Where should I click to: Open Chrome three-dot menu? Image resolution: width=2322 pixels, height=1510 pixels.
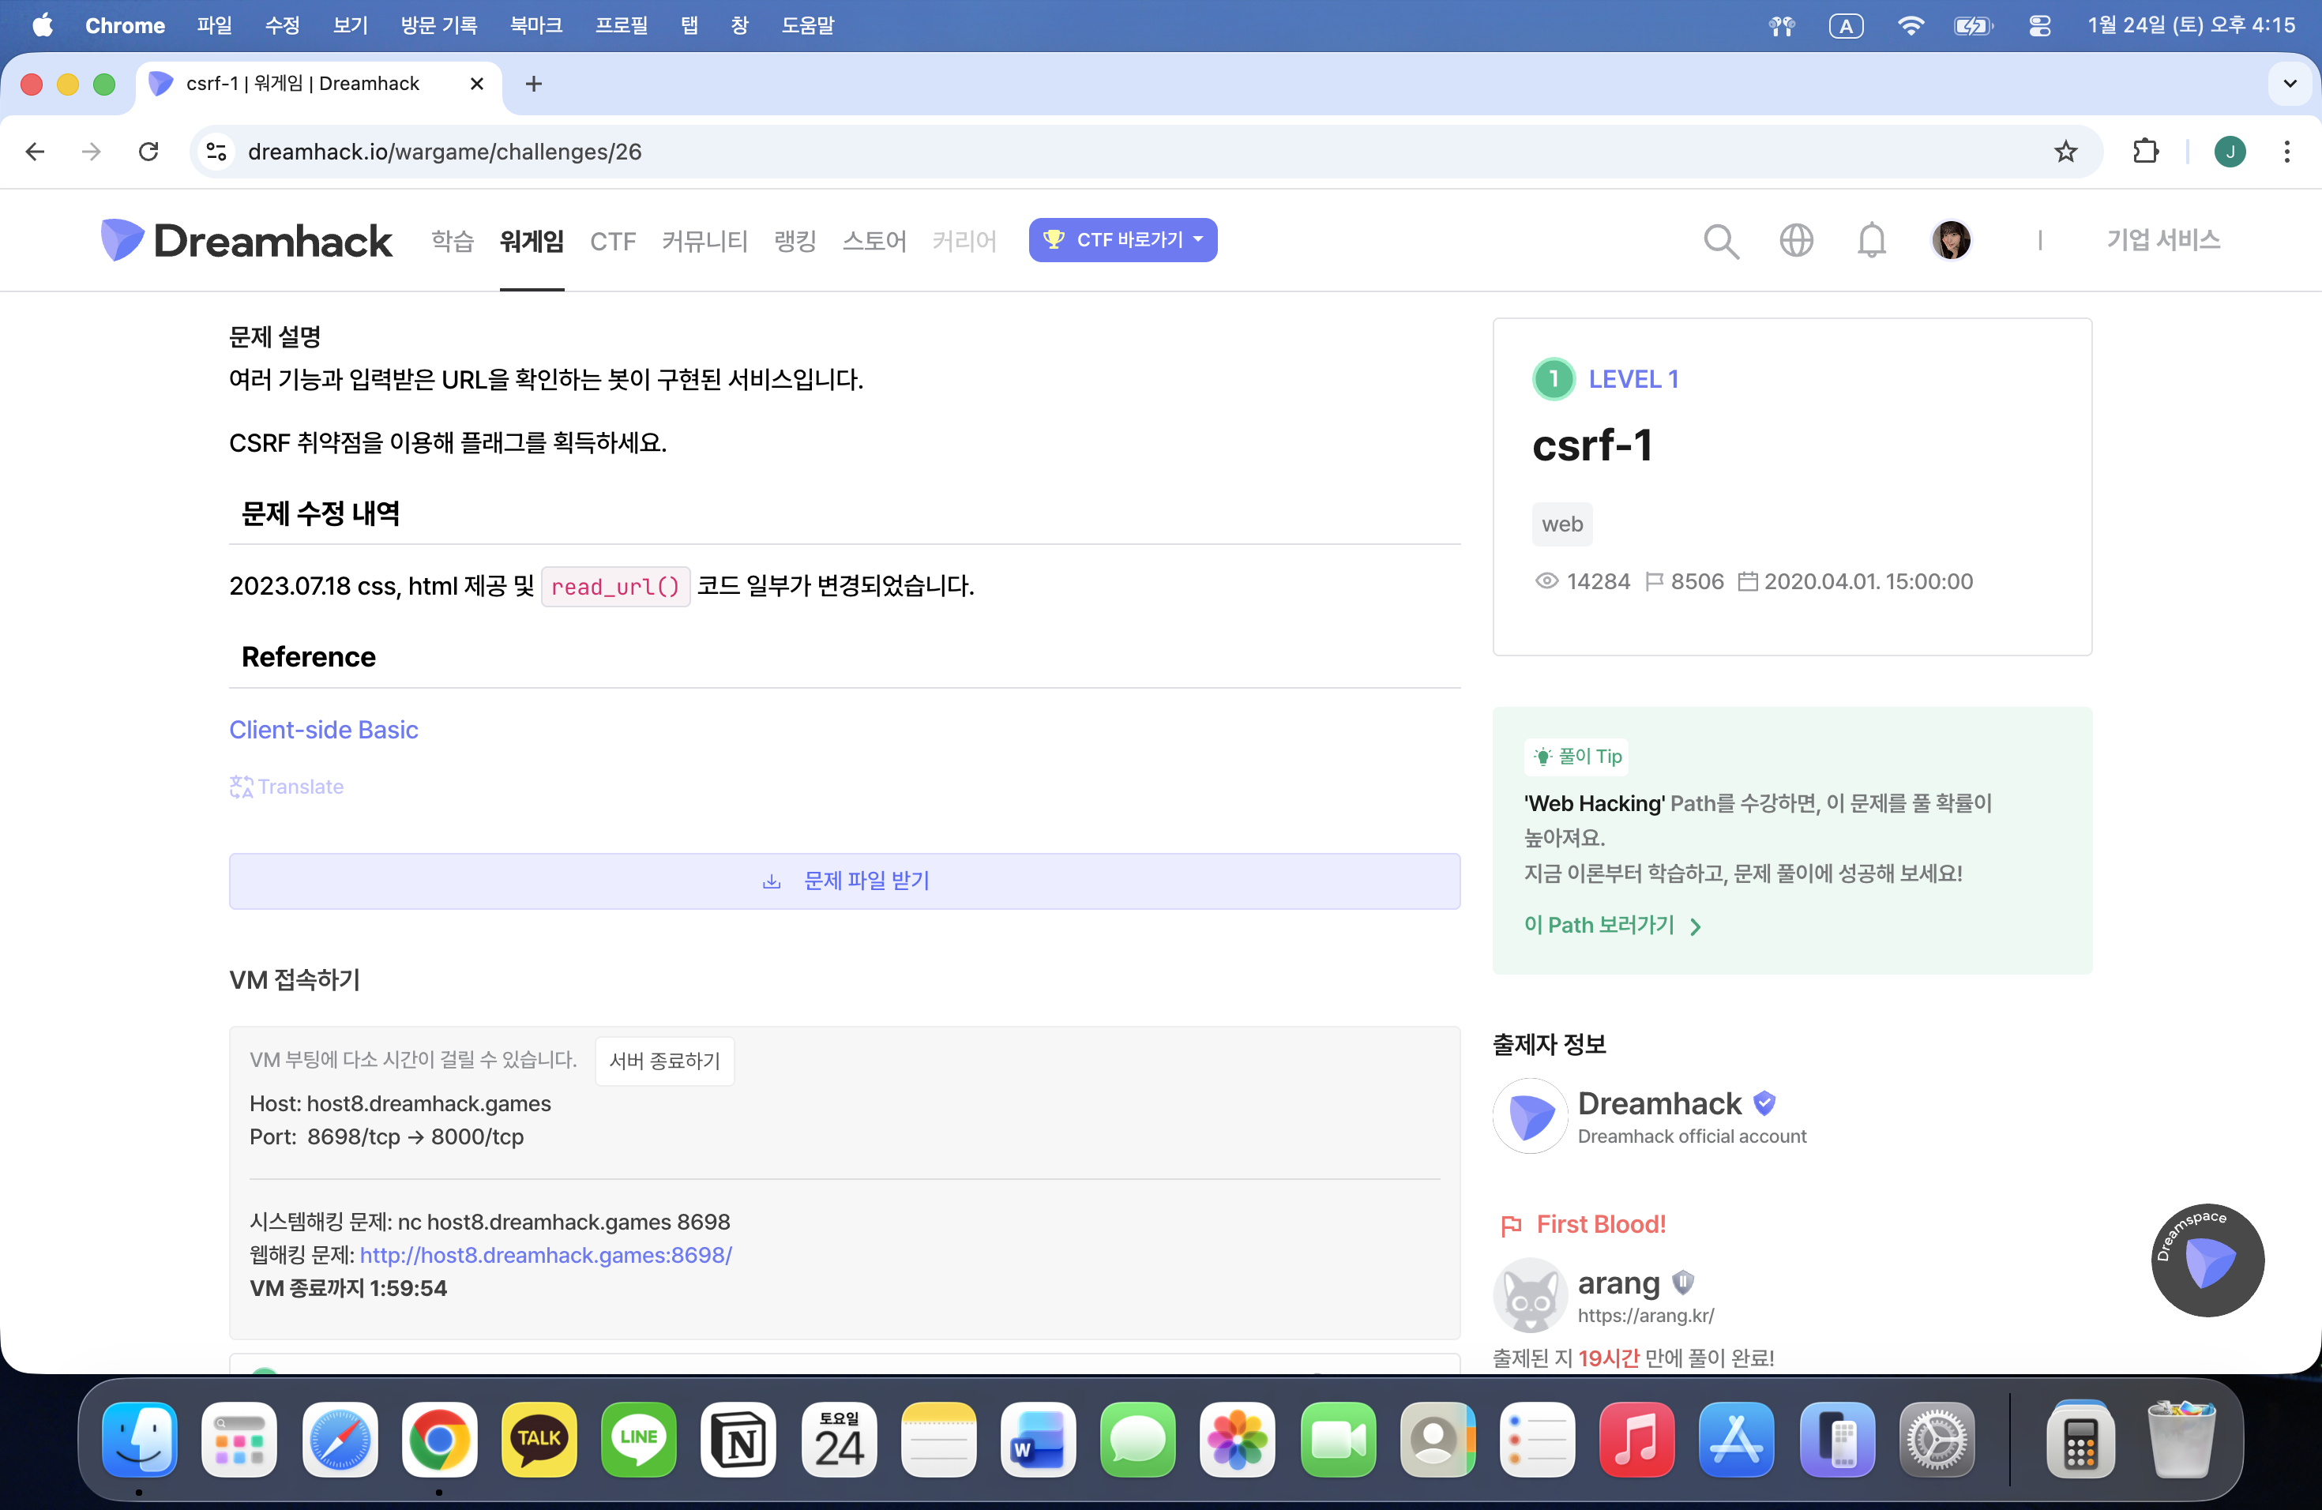(2287, 151)
